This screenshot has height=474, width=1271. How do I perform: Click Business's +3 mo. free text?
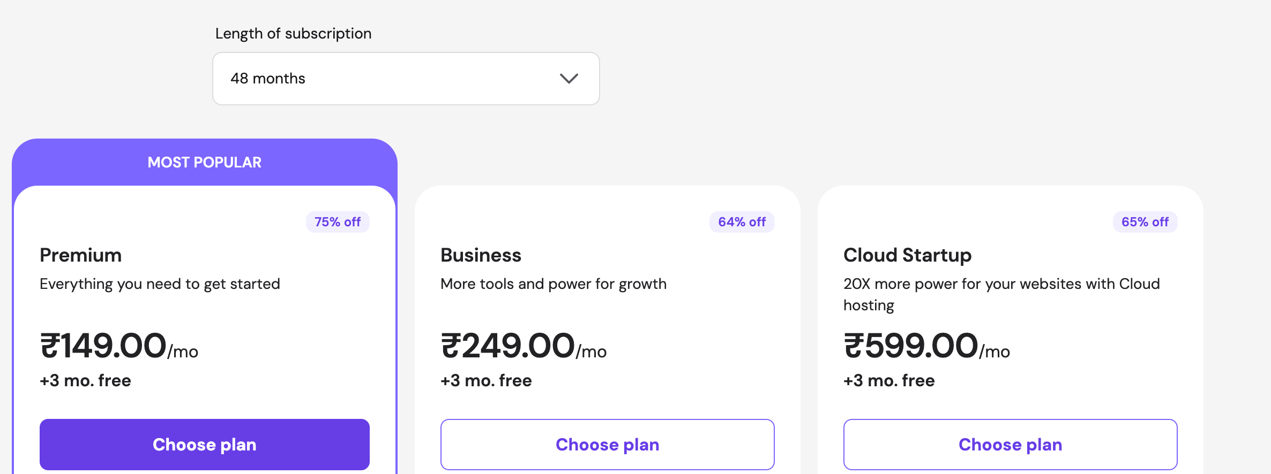[x=486, y=380]
